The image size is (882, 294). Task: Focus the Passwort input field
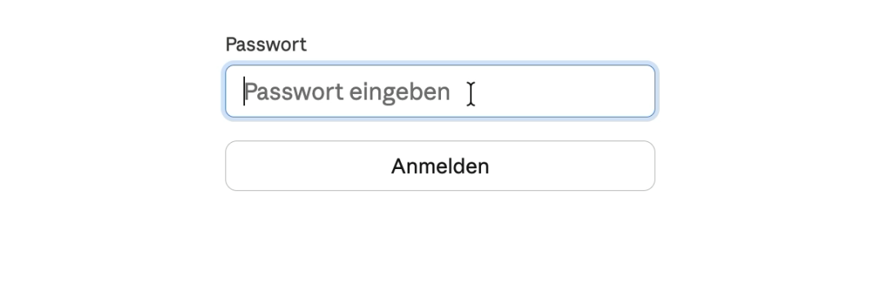(x=440, y=91)
